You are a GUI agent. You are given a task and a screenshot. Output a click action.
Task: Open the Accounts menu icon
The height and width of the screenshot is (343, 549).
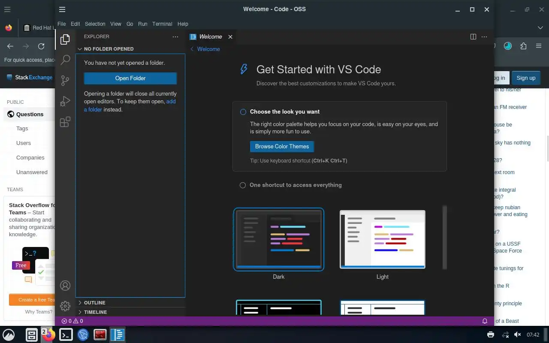(65, 286)
